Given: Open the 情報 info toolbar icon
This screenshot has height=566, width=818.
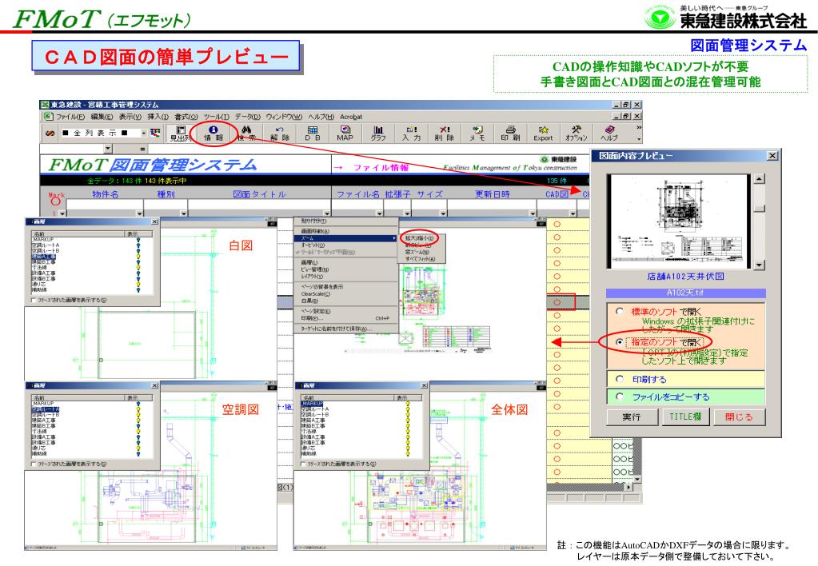Looking at the screenshot, I should click(x=213, y=133).
